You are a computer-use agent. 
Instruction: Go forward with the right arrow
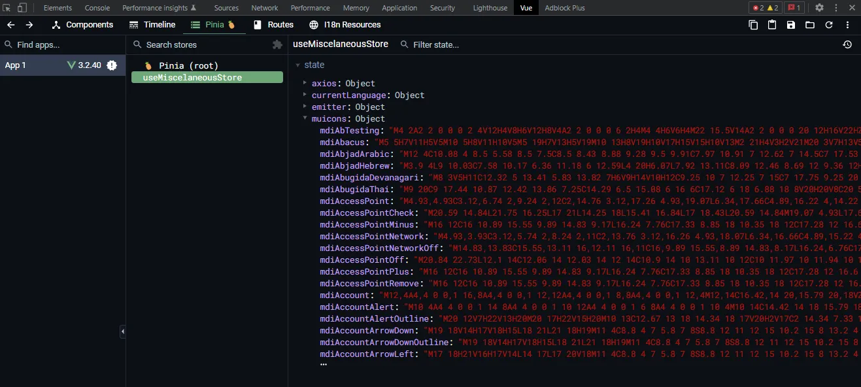pos(29,25)
